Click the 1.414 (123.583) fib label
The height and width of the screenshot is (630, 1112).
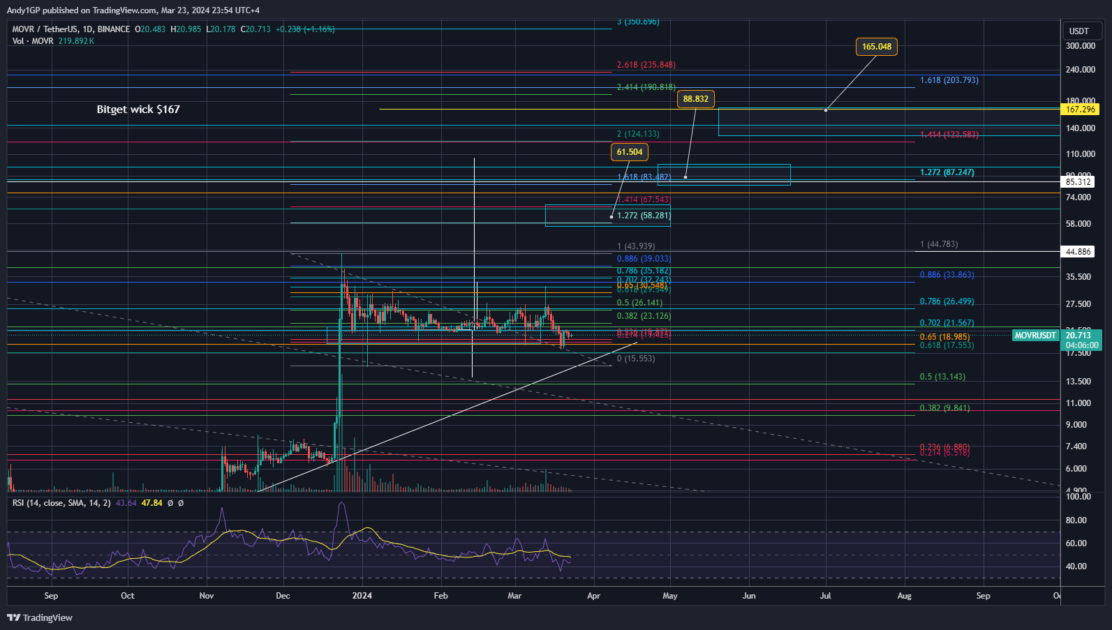click(949, 135)
